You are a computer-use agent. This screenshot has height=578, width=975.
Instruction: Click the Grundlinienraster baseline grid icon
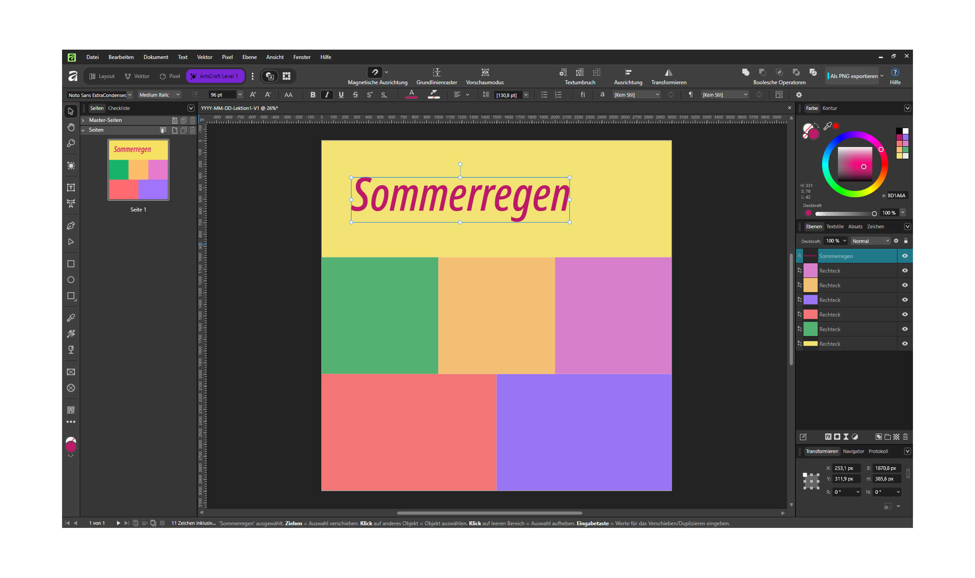(437, 72)
